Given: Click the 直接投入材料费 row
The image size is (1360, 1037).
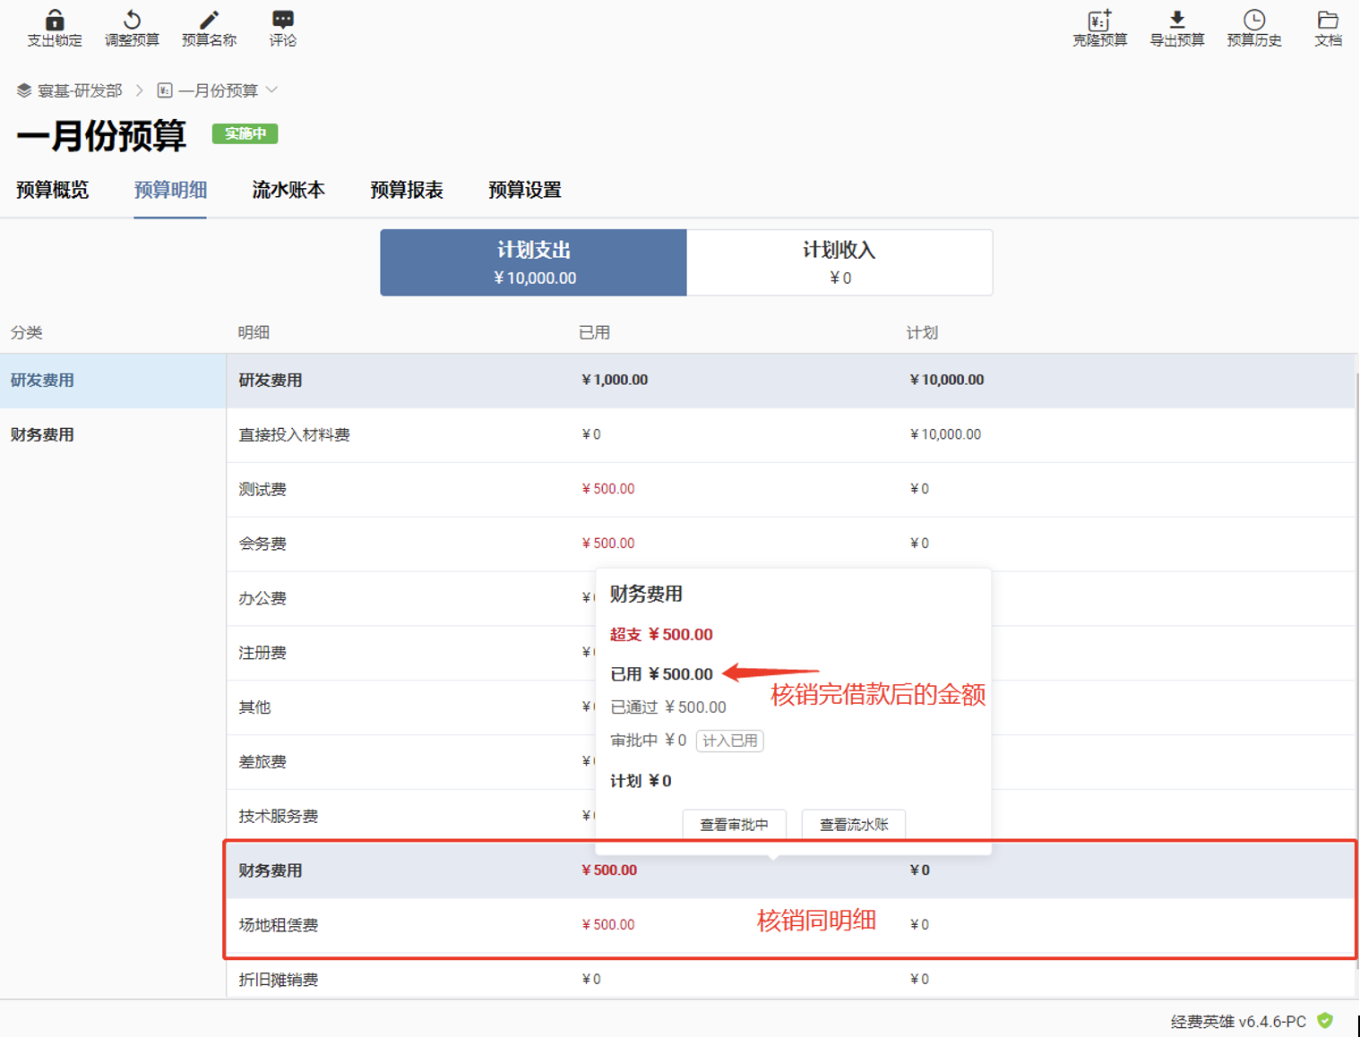Looking at the screenshot, I should point(790,435).
